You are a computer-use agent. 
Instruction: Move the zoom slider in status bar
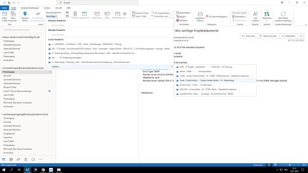(290, 165)
